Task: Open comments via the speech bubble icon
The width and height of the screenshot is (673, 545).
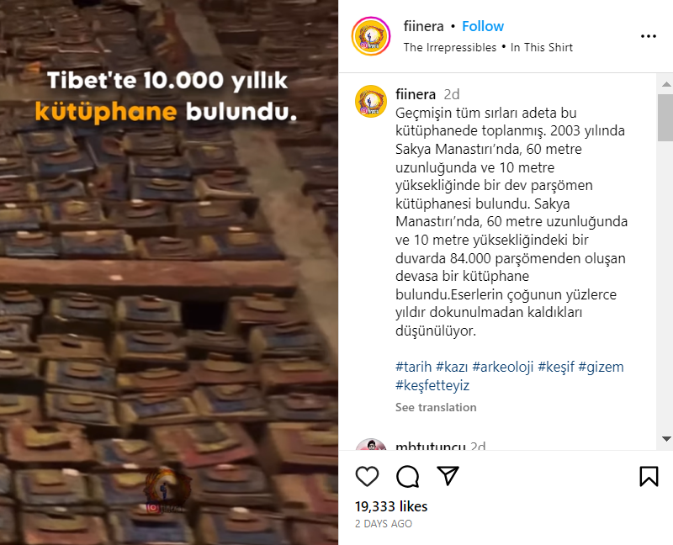Action: click(407, 476)
